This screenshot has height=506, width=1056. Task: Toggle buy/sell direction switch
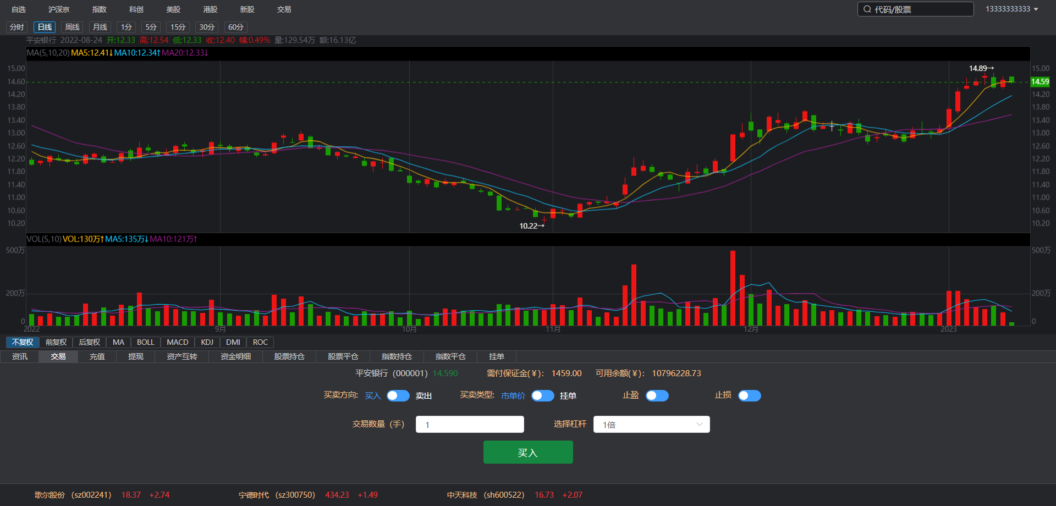[x=398, y=396]
